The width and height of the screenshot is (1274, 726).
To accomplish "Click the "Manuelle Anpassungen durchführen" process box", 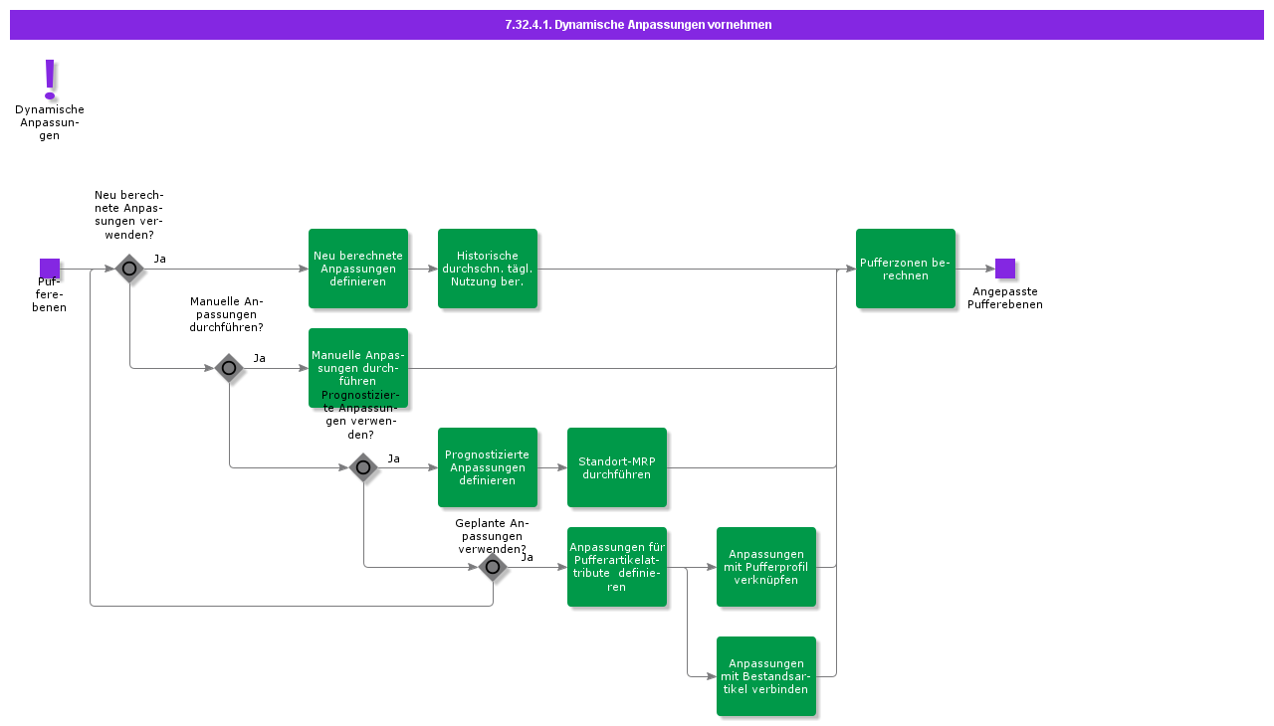I will (x=358, y=368).
